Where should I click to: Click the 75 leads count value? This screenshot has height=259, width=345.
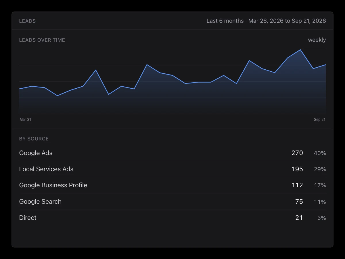pyautogui.click(x=299, y=202)
